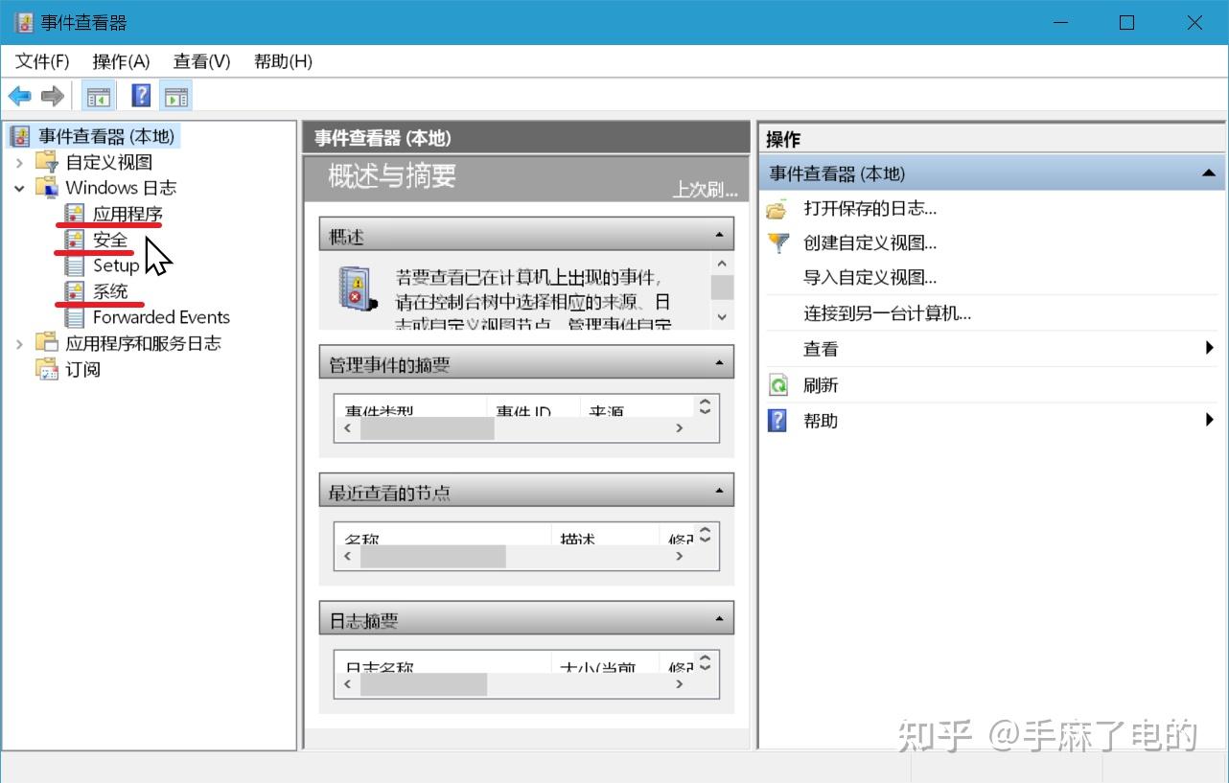Expand the 应用程序和服务日志 tree node
The image size is (1229, 783).
click(19, 343)
